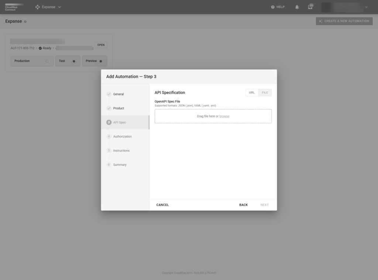
Task: Expand the account dropdown chevron
Action: click(366, 7)
